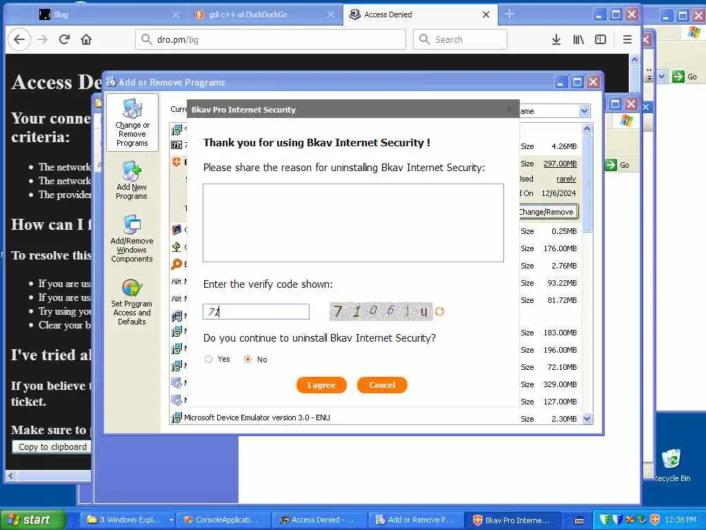Open Set Program Access and Defaults
The width and height of the screenshot is (706, 530).
(132, 302)
